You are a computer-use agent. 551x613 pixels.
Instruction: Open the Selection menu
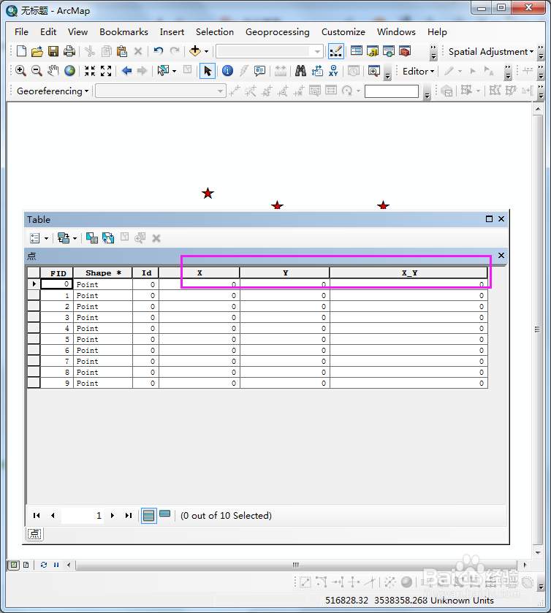215,31
